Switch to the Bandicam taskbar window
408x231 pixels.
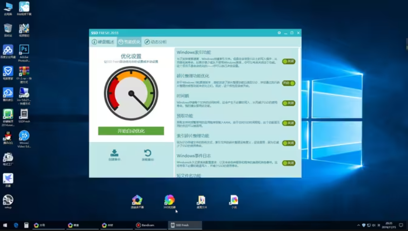point(151,225)
